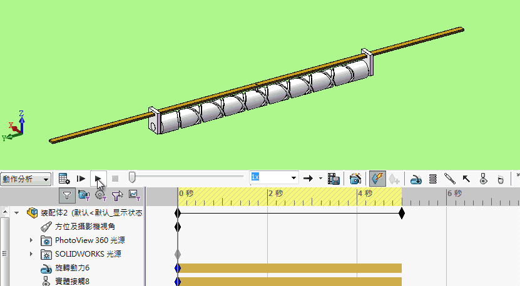
Task: Click the 旋轉動力6 orange timeline bar
Action: click(x=290, y=268)
